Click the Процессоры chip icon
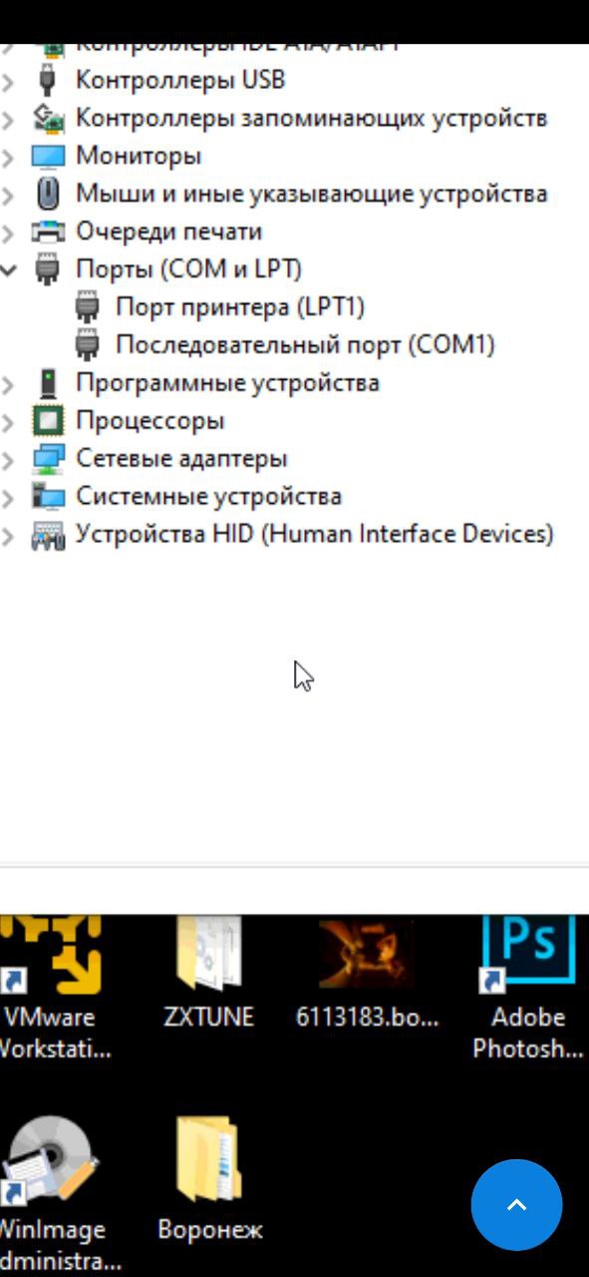589x1277 pixels. (x=48, y=421)
